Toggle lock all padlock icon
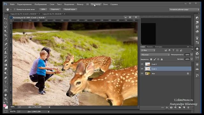204x115 pixels. (x=162, y=59)
